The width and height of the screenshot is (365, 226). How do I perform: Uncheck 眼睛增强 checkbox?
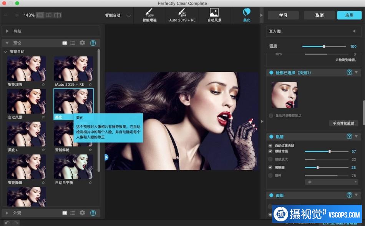click(270, 151)
